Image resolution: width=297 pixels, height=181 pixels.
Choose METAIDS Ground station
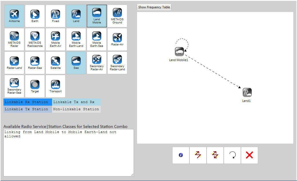click(117, 16)
